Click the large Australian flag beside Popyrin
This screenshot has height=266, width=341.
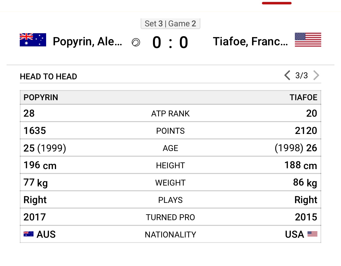(x=33, y=40)
